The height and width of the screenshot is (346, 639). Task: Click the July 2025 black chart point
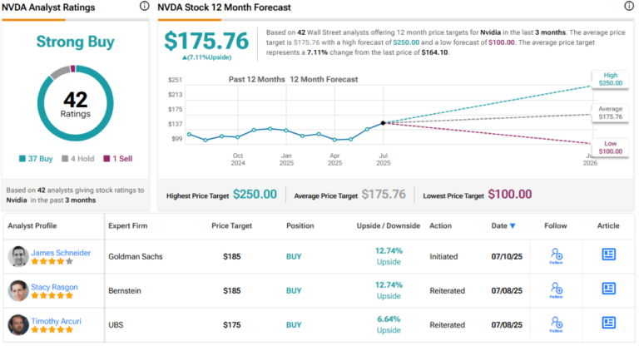click(383, 122)
